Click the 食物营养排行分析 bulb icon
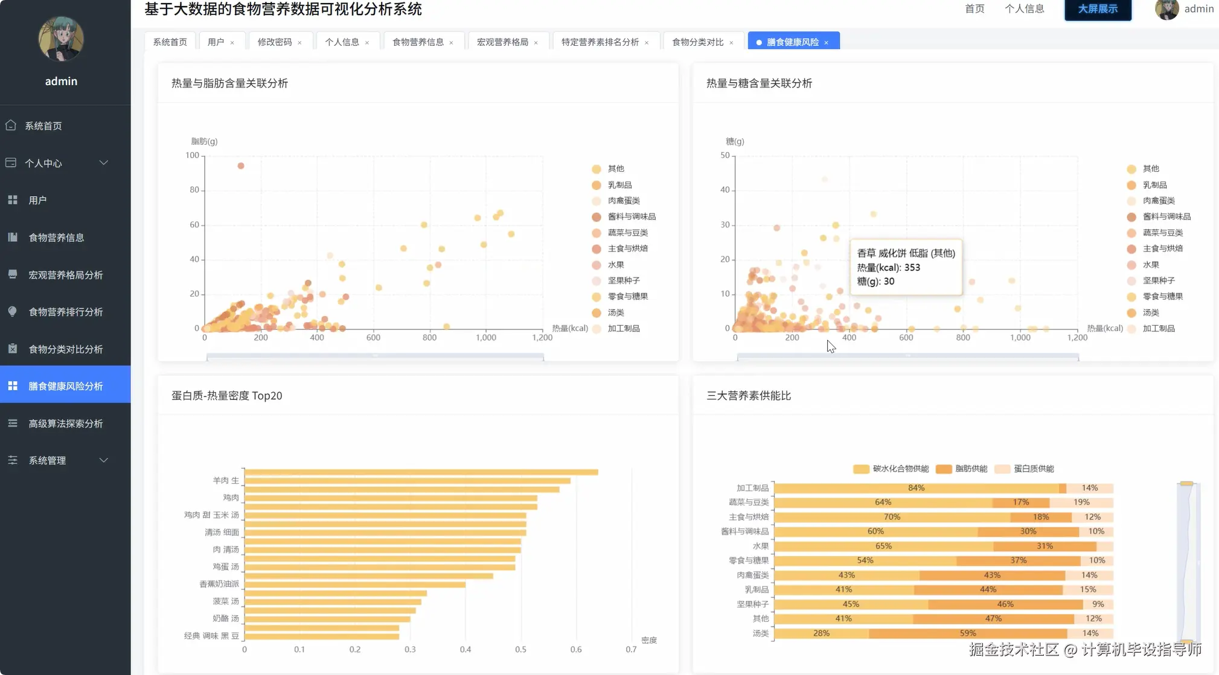The width and height of the screenshot is (1219, 675). (13, 311)
